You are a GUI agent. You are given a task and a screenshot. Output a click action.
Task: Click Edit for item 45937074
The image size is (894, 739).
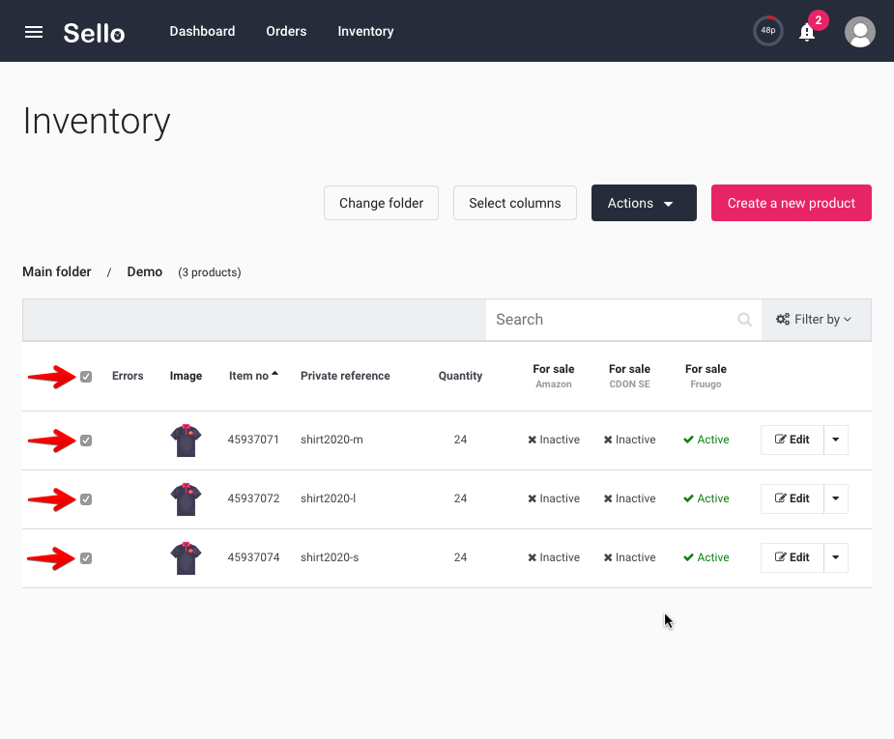pos(792,557)
